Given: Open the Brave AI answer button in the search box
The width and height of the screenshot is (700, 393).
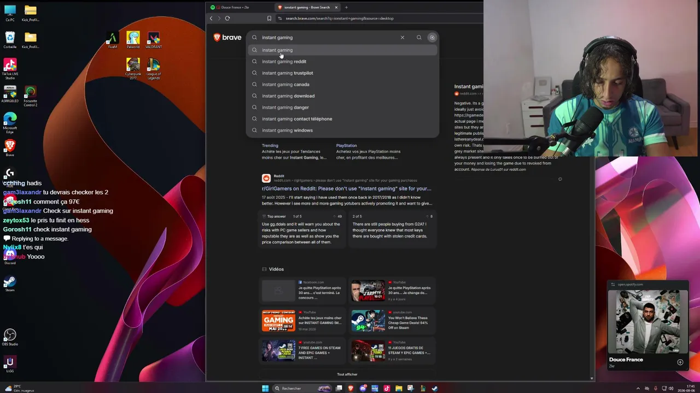Looking at the screenshot, I should coord(432,38).
